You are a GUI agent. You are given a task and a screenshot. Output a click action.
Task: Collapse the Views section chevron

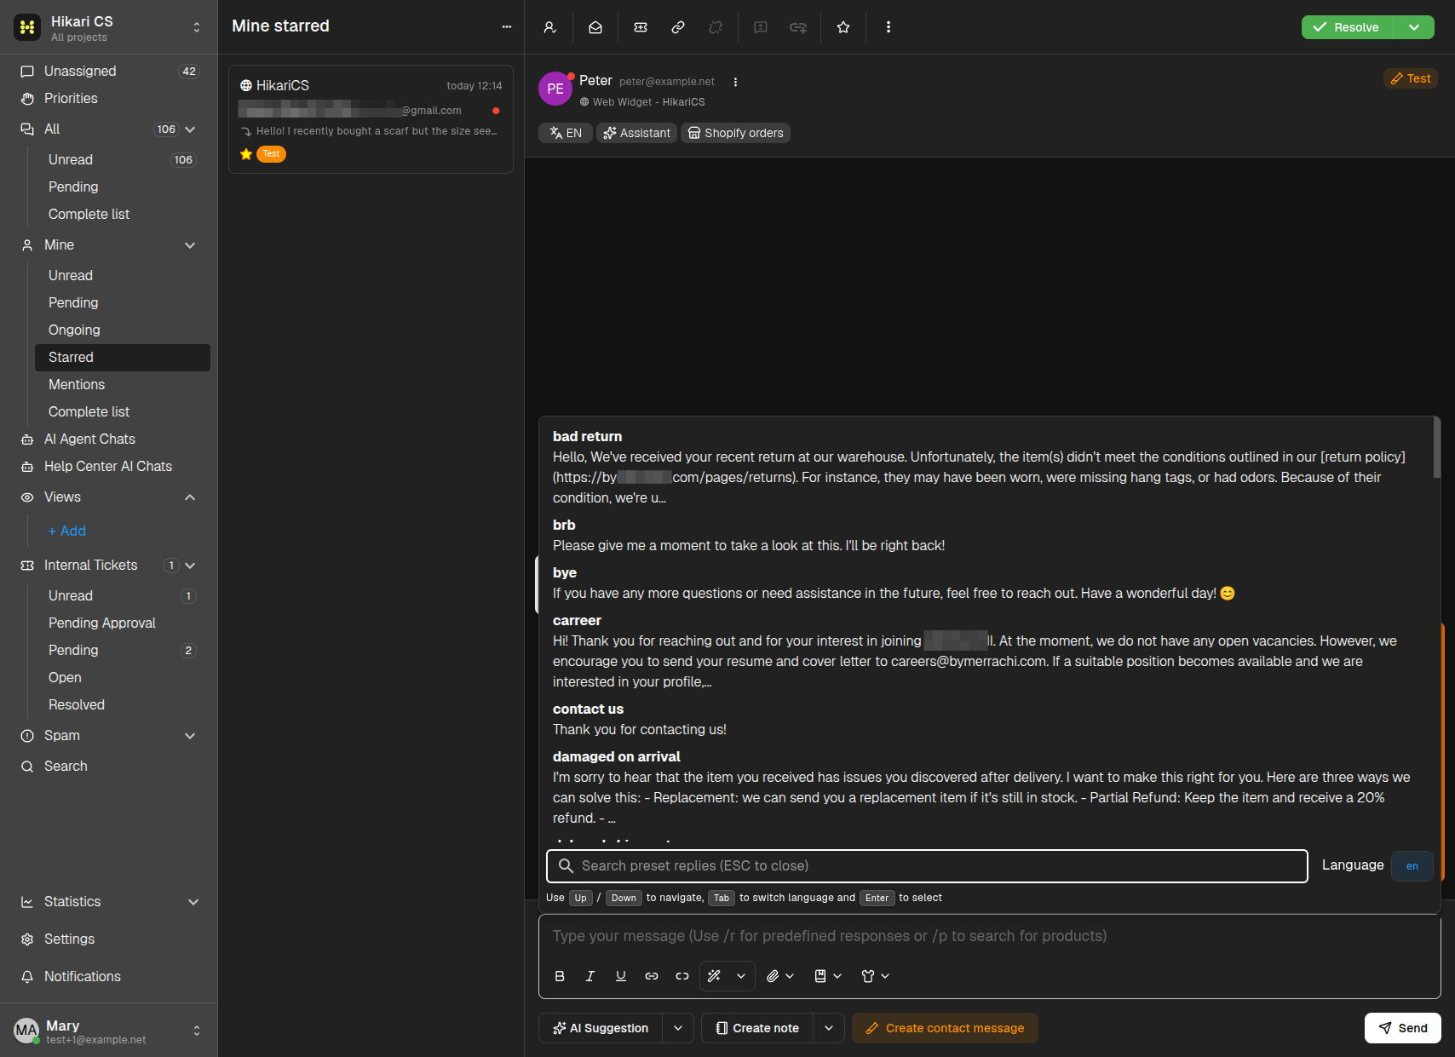coord(190,497)
